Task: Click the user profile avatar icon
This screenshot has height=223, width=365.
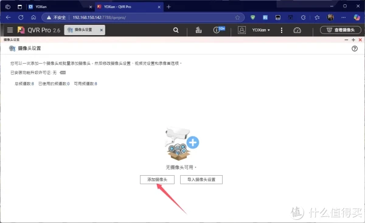Action: tap(242, 30)
